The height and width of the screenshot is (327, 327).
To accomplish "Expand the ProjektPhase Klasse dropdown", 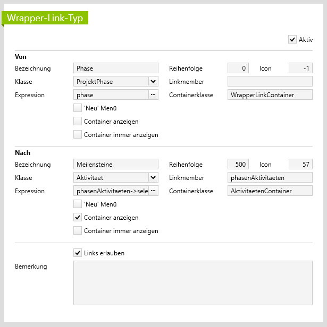I will 153,82.
